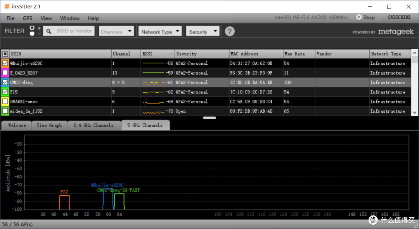This screenshot has height=229, width=419.
Task: Click the P22 network label in graph
Action: (x=64, y=192)
